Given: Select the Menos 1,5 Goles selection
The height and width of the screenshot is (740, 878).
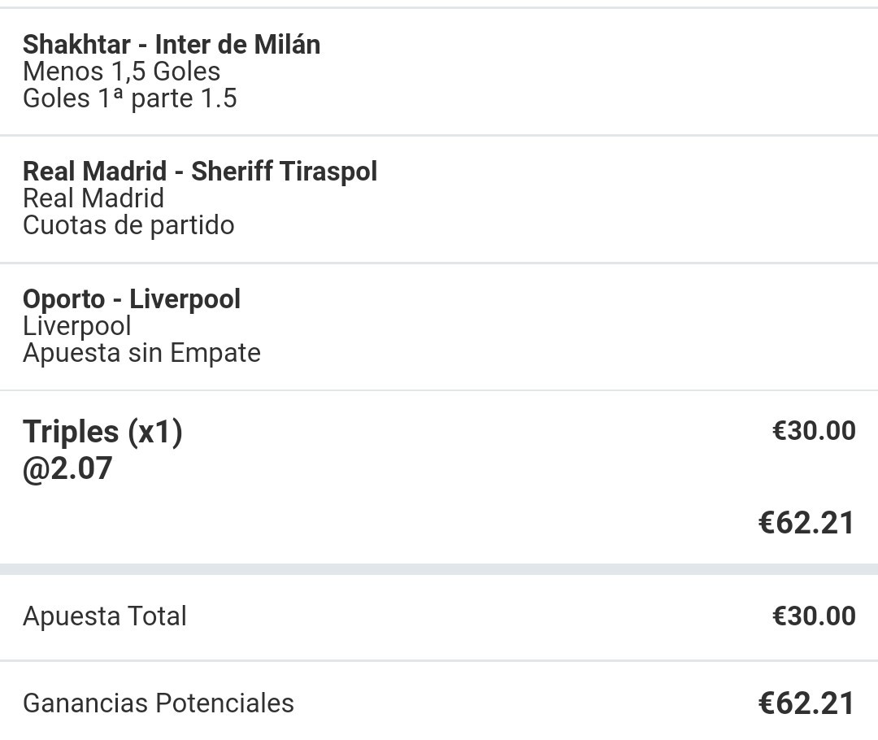Looking at the screenshot, I should point(121,72).
